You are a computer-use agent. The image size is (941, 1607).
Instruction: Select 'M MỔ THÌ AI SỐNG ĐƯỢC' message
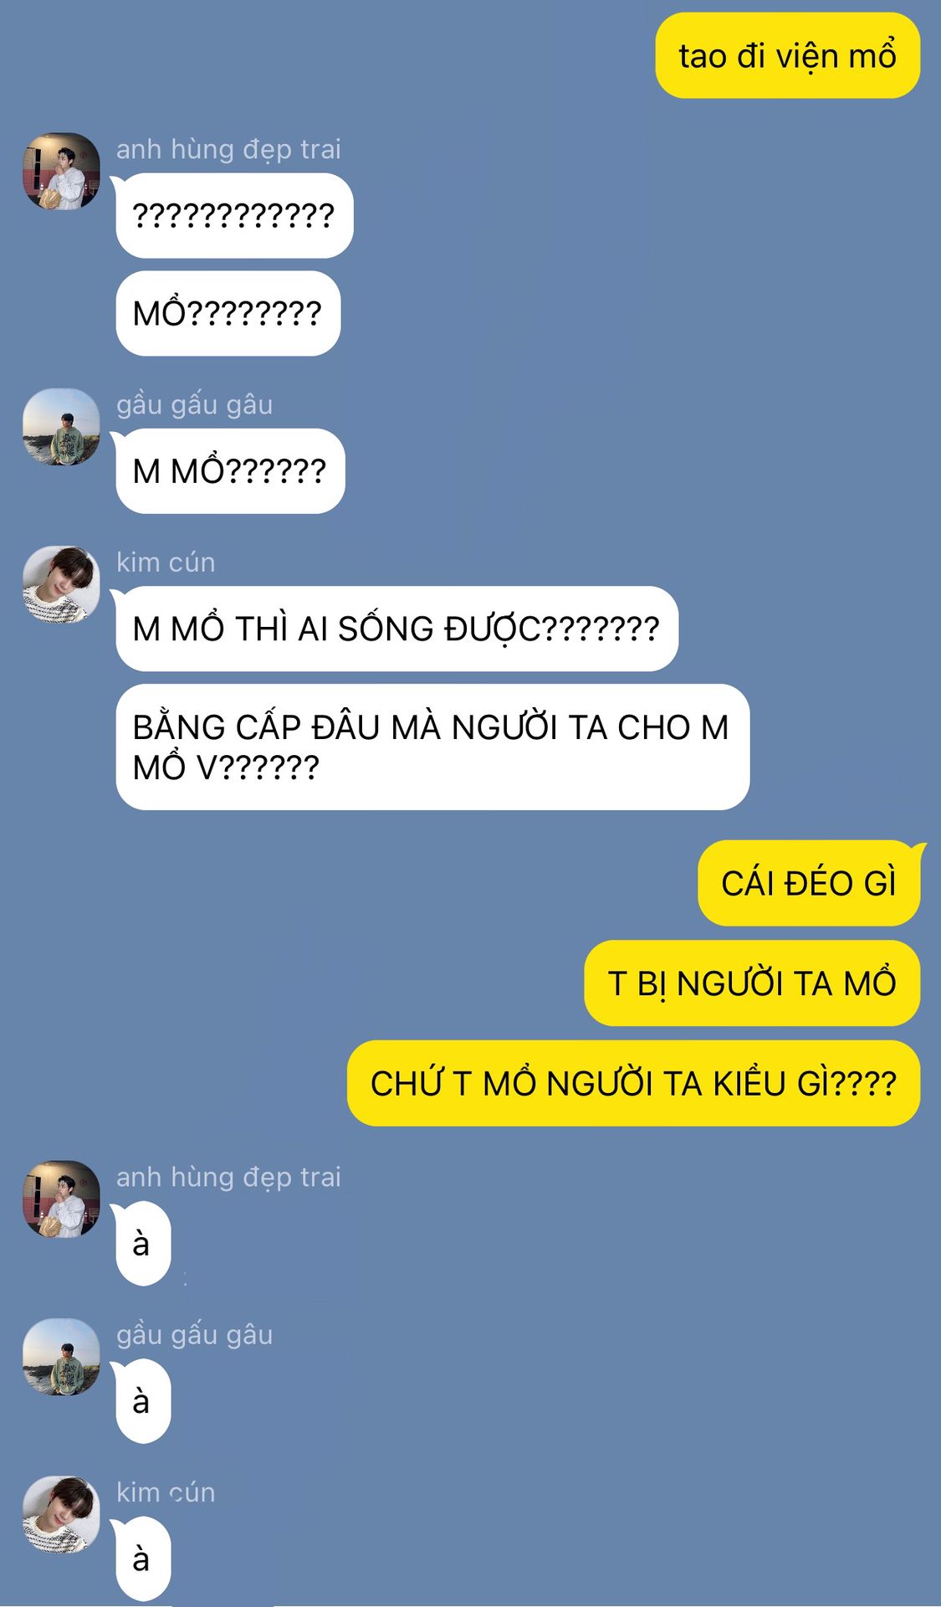click(396, 629)
